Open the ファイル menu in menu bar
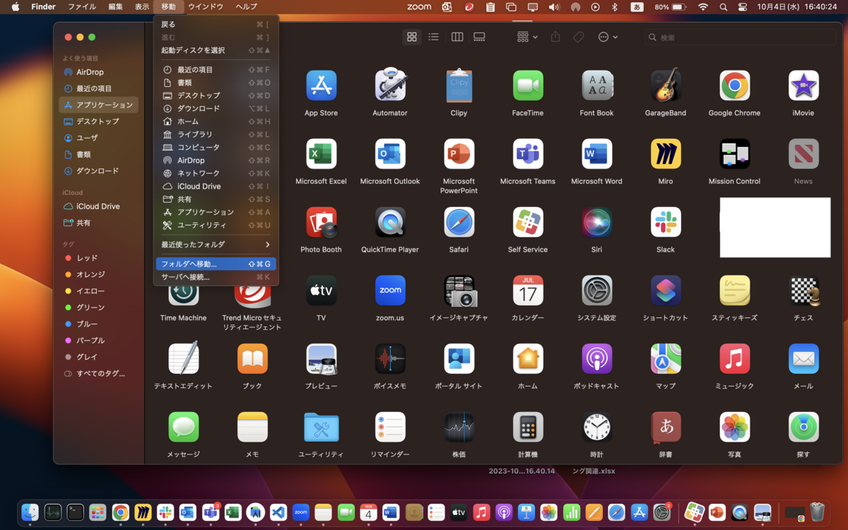Screen dimensions: 848x530 point(82,6)
